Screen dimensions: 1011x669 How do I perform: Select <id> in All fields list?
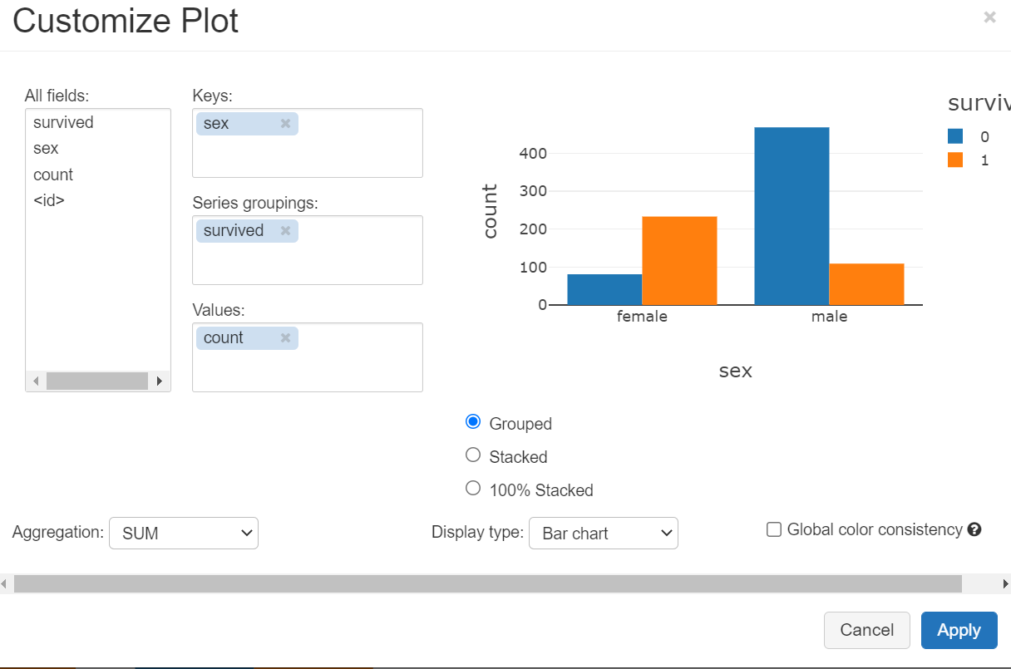click(49, 200)
